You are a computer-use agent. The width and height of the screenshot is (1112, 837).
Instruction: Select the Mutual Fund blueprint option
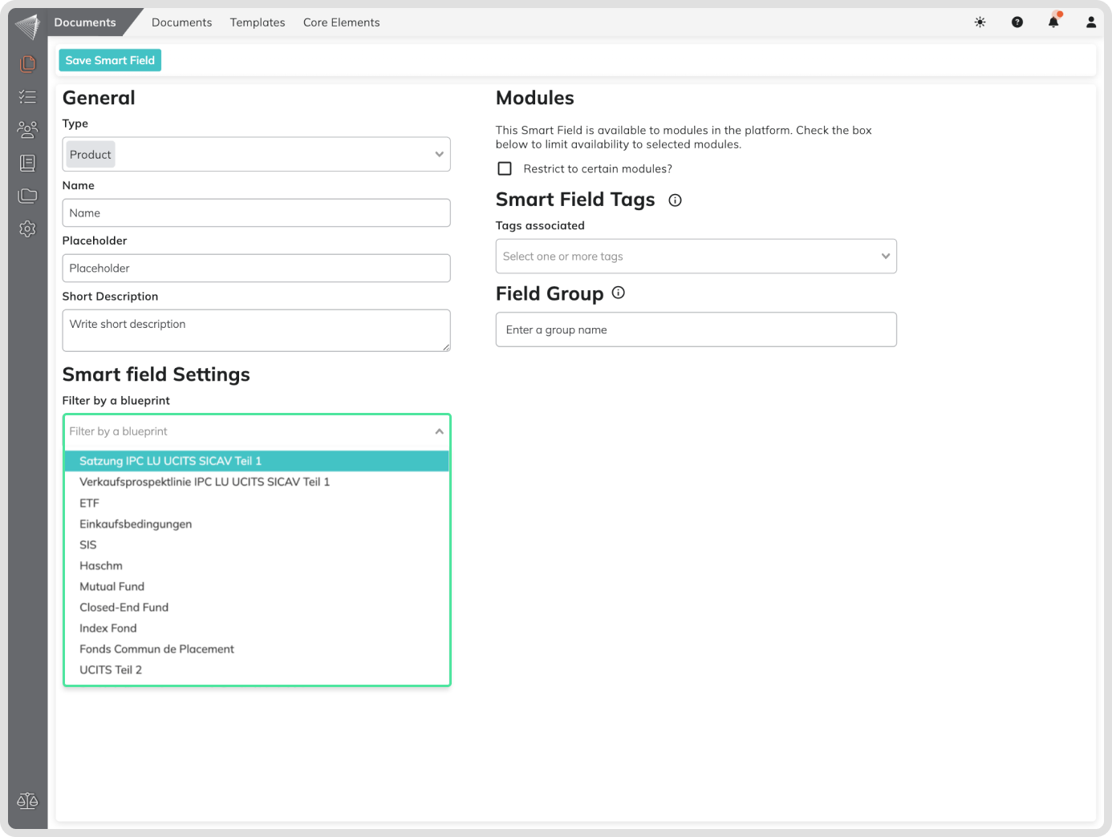pyautogui.click(x=112, y=587)
